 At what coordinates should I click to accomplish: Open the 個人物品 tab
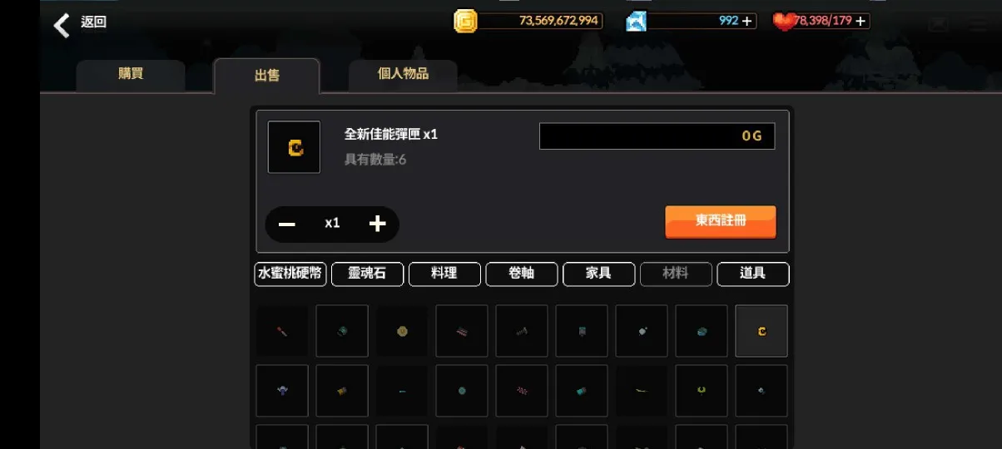point(403,75)
